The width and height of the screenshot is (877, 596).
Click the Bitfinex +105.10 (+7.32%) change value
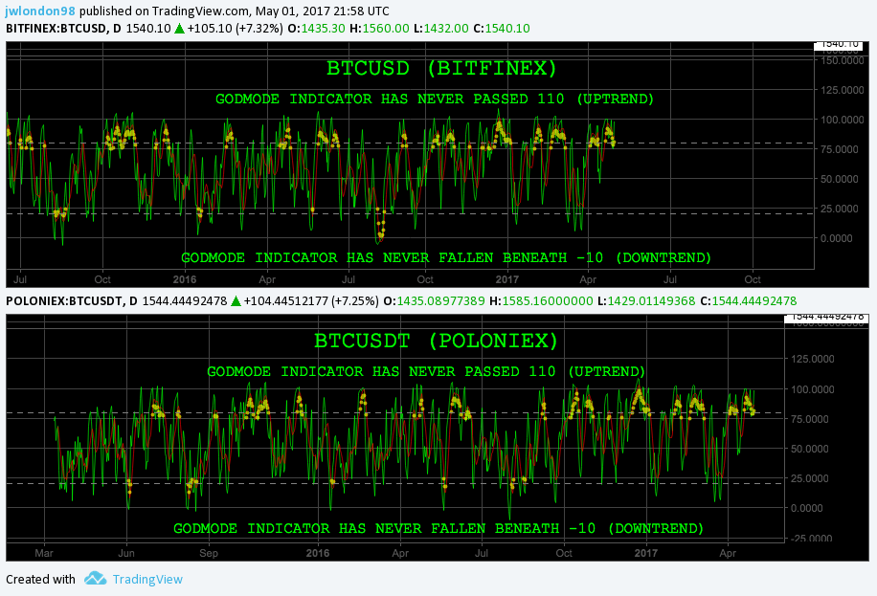tap(236, 29)
